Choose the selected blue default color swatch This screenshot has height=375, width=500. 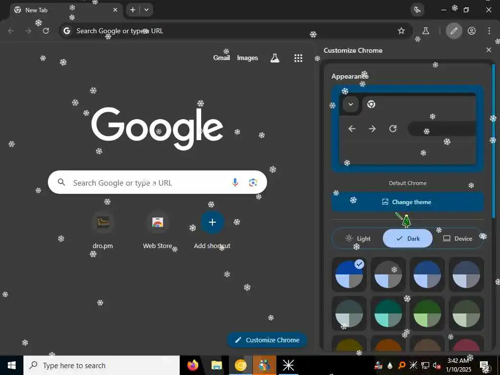point(349,274)
